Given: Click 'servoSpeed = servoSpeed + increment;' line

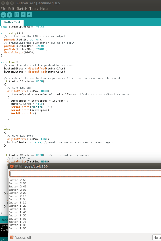Looking at the screenshot, I should 39,101.
